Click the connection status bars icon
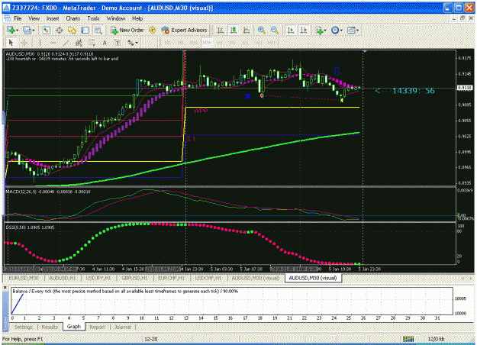 coord(408,339)
